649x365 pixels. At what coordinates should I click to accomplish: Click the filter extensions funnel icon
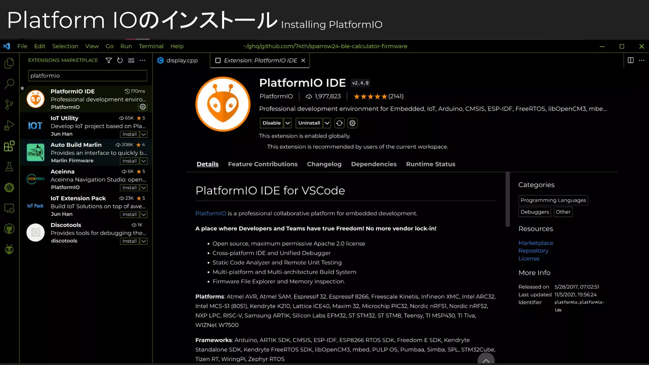pyautogui.click(x=109, y=60)
